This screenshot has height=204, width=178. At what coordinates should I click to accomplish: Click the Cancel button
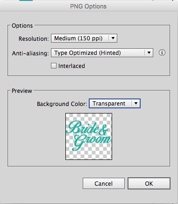pyautogui.click(x=104, y=183)
